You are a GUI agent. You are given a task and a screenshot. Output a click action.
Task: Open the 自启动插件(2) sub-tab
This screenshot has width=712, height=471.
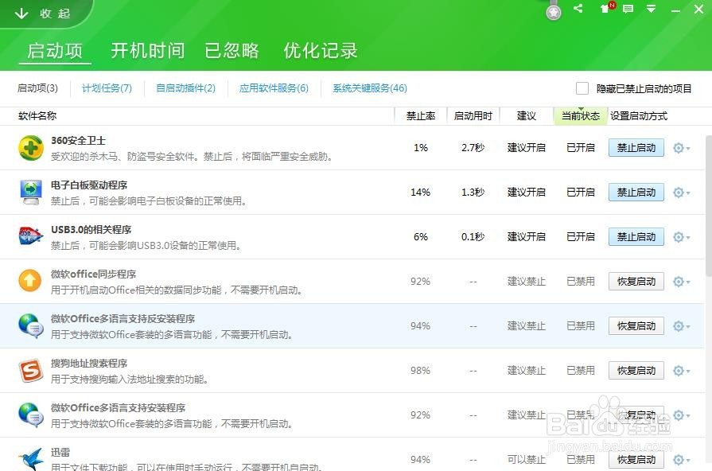pos(185,88)
